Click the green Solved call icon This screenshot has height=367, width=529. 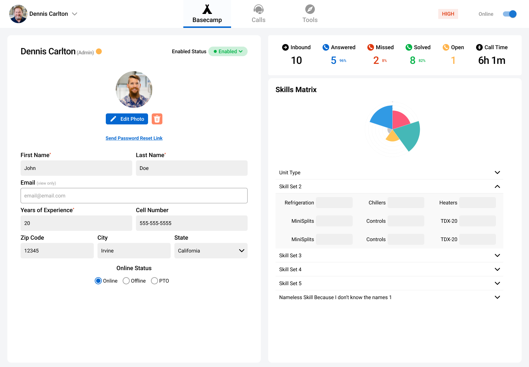[409, 47]
